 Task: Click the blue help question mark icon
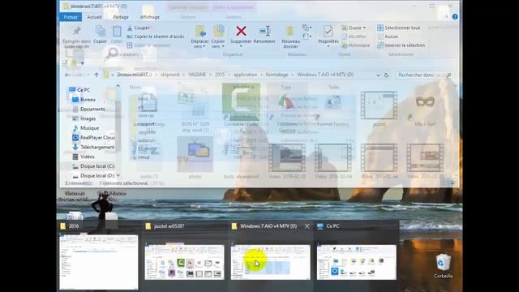click(455, 16)
